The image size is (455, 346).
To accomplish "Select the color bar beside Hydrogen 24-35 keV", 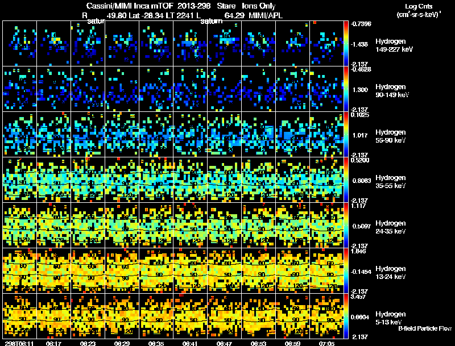I will pos(346,226).
